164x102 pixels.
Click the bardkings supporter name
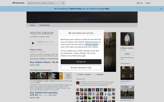(83, 82)
